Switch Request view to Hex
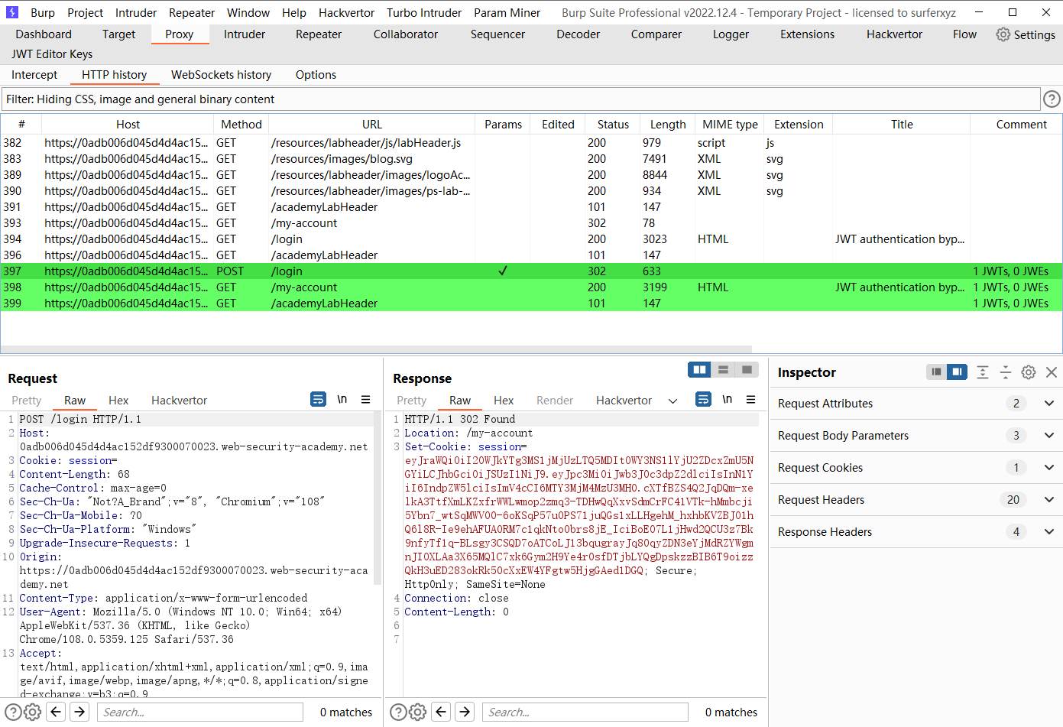This screenshot has height=727, width=1063. coord(118,401)
